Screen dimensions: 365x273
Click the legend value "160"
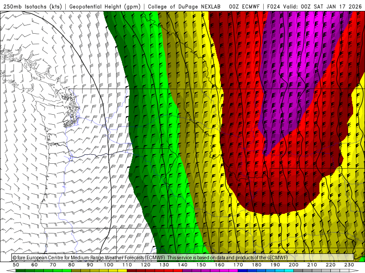pyautogui.click(x=219, y=265)
